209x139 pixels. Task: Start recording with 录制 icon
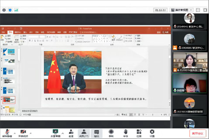point(111,132)
